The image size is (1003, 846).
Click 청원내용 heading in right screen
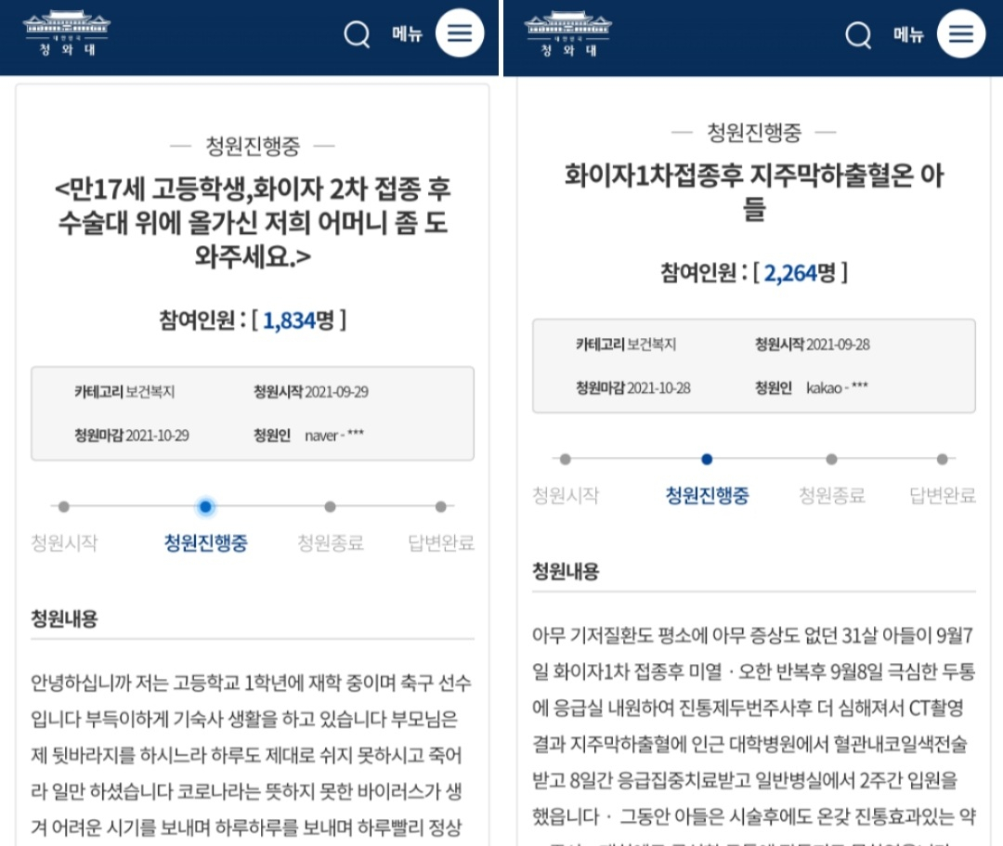(566, 571)
